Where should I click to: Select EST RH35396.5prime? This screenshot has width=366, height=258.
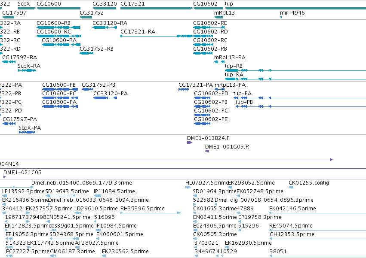point(142,209)
